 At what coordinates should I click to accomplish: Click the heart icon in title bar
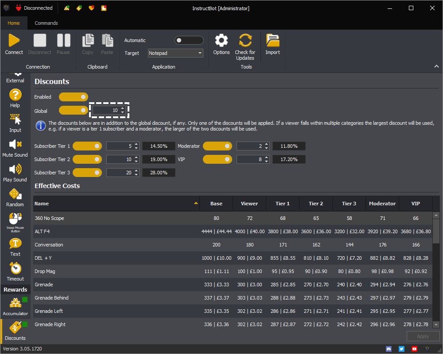click(91, 8)
